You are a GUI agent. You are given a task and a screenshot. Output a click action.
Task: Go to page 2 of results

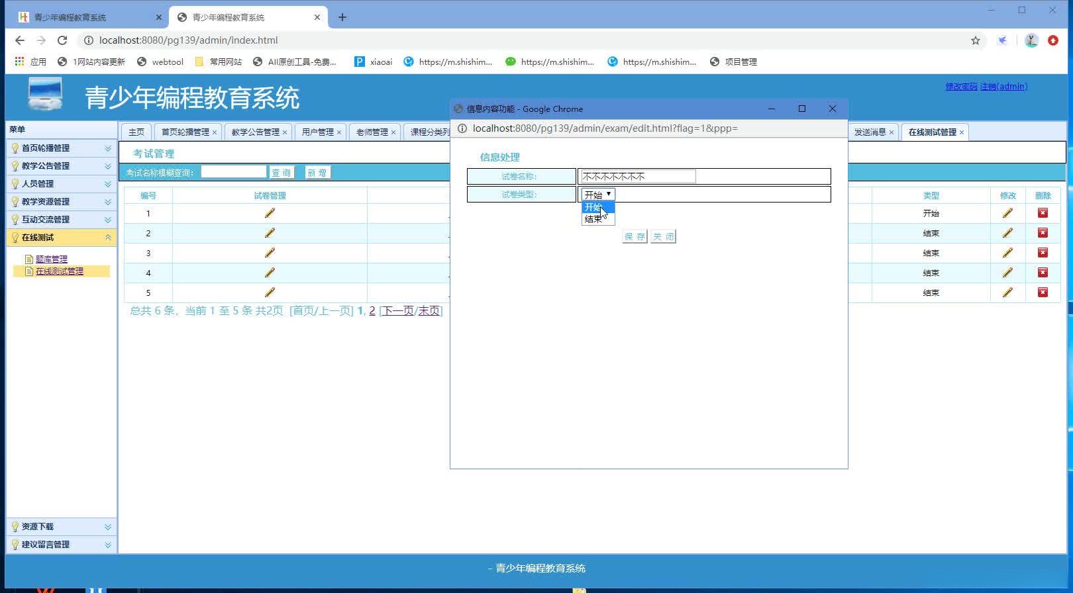point(372,311)
